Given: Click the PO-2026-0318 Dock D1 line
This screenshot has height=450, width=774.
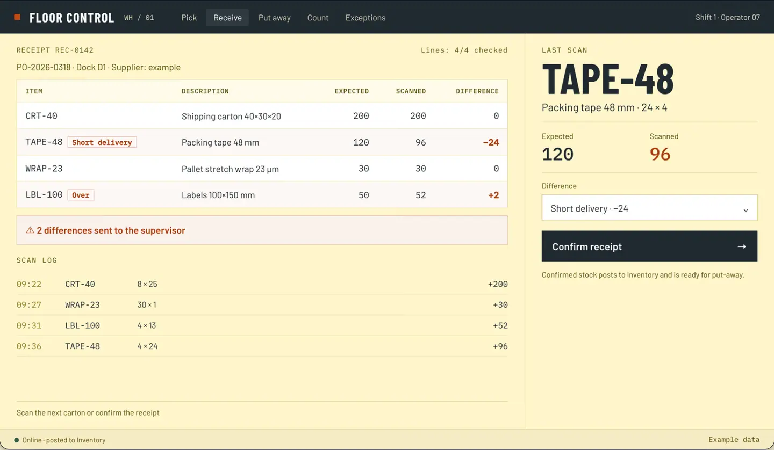Looking at the screenshot, I should pyautogui.click(x=98, y=68).
